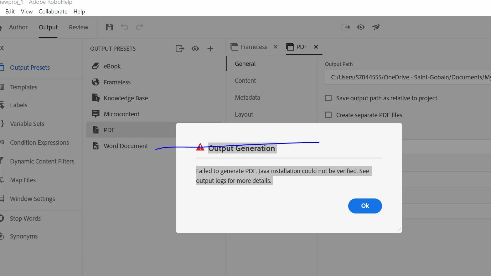This screenshot has width=491, height=276.
Task: Click the Knowledge Base preset icon
Action: point(96,98)
